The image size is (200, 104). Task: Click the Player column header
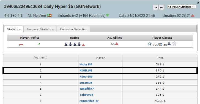click(100, 58)
